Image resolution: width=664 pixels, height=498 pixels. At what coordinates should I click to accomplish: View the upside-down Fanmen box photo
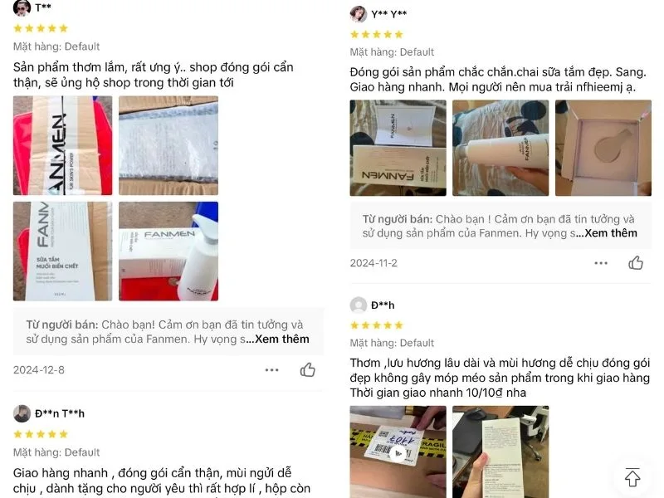pyautogui.click(x=398, y=148)
